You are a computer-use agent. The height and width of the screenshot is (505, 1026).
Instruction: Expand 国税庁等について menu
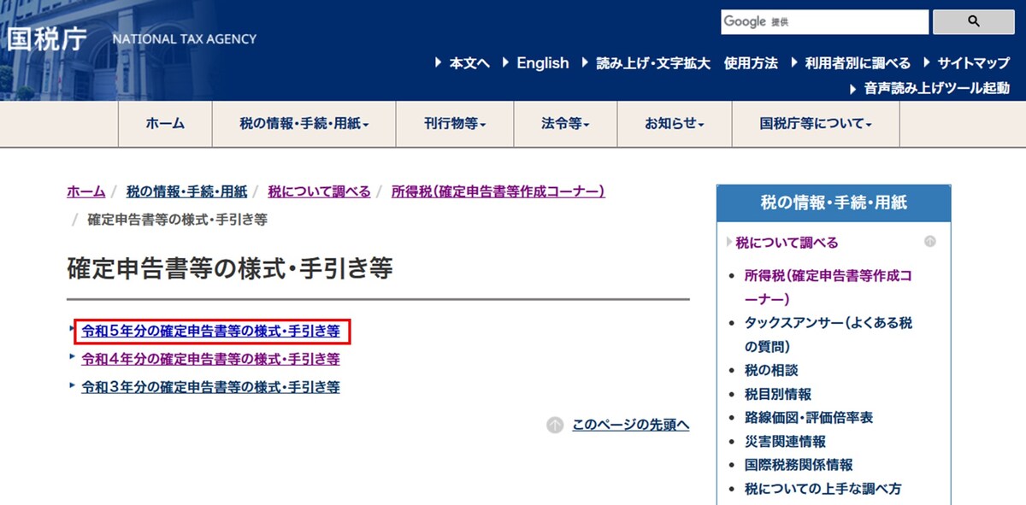(816, 124)
